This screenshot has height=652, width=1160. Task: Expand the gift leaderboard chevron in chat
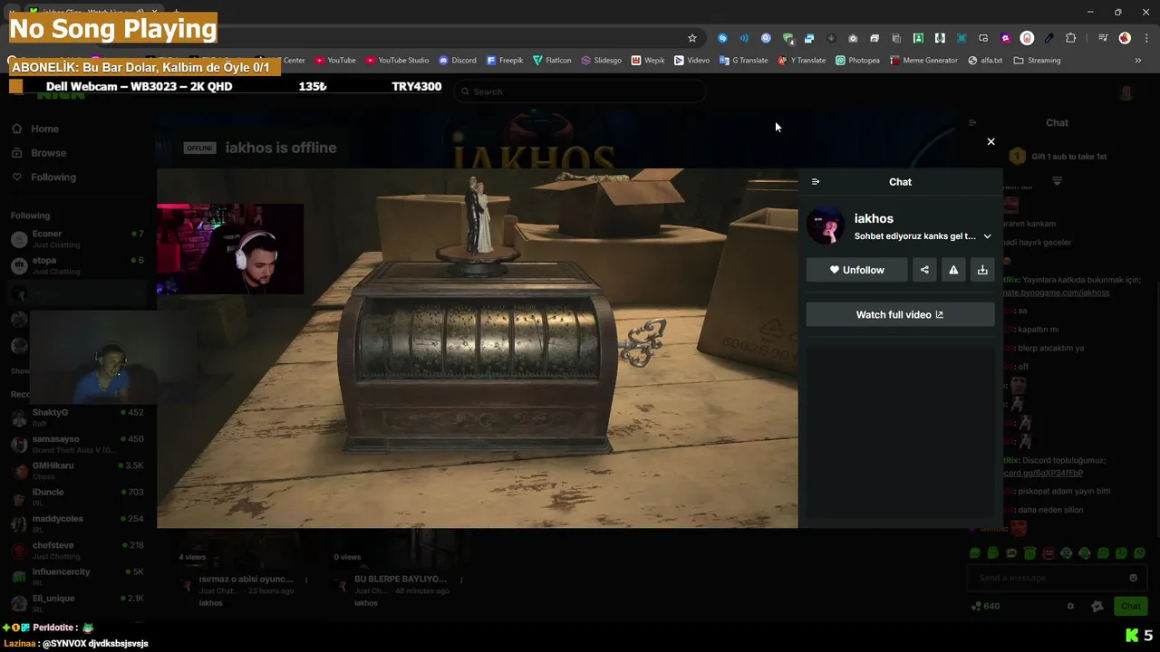1057,181
